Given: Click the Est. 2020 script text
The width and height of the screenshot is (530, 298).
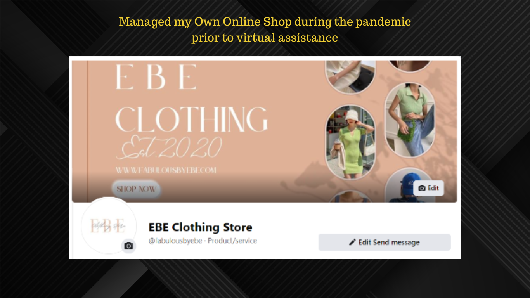Looking at the screenshot, I should point(171,148).
